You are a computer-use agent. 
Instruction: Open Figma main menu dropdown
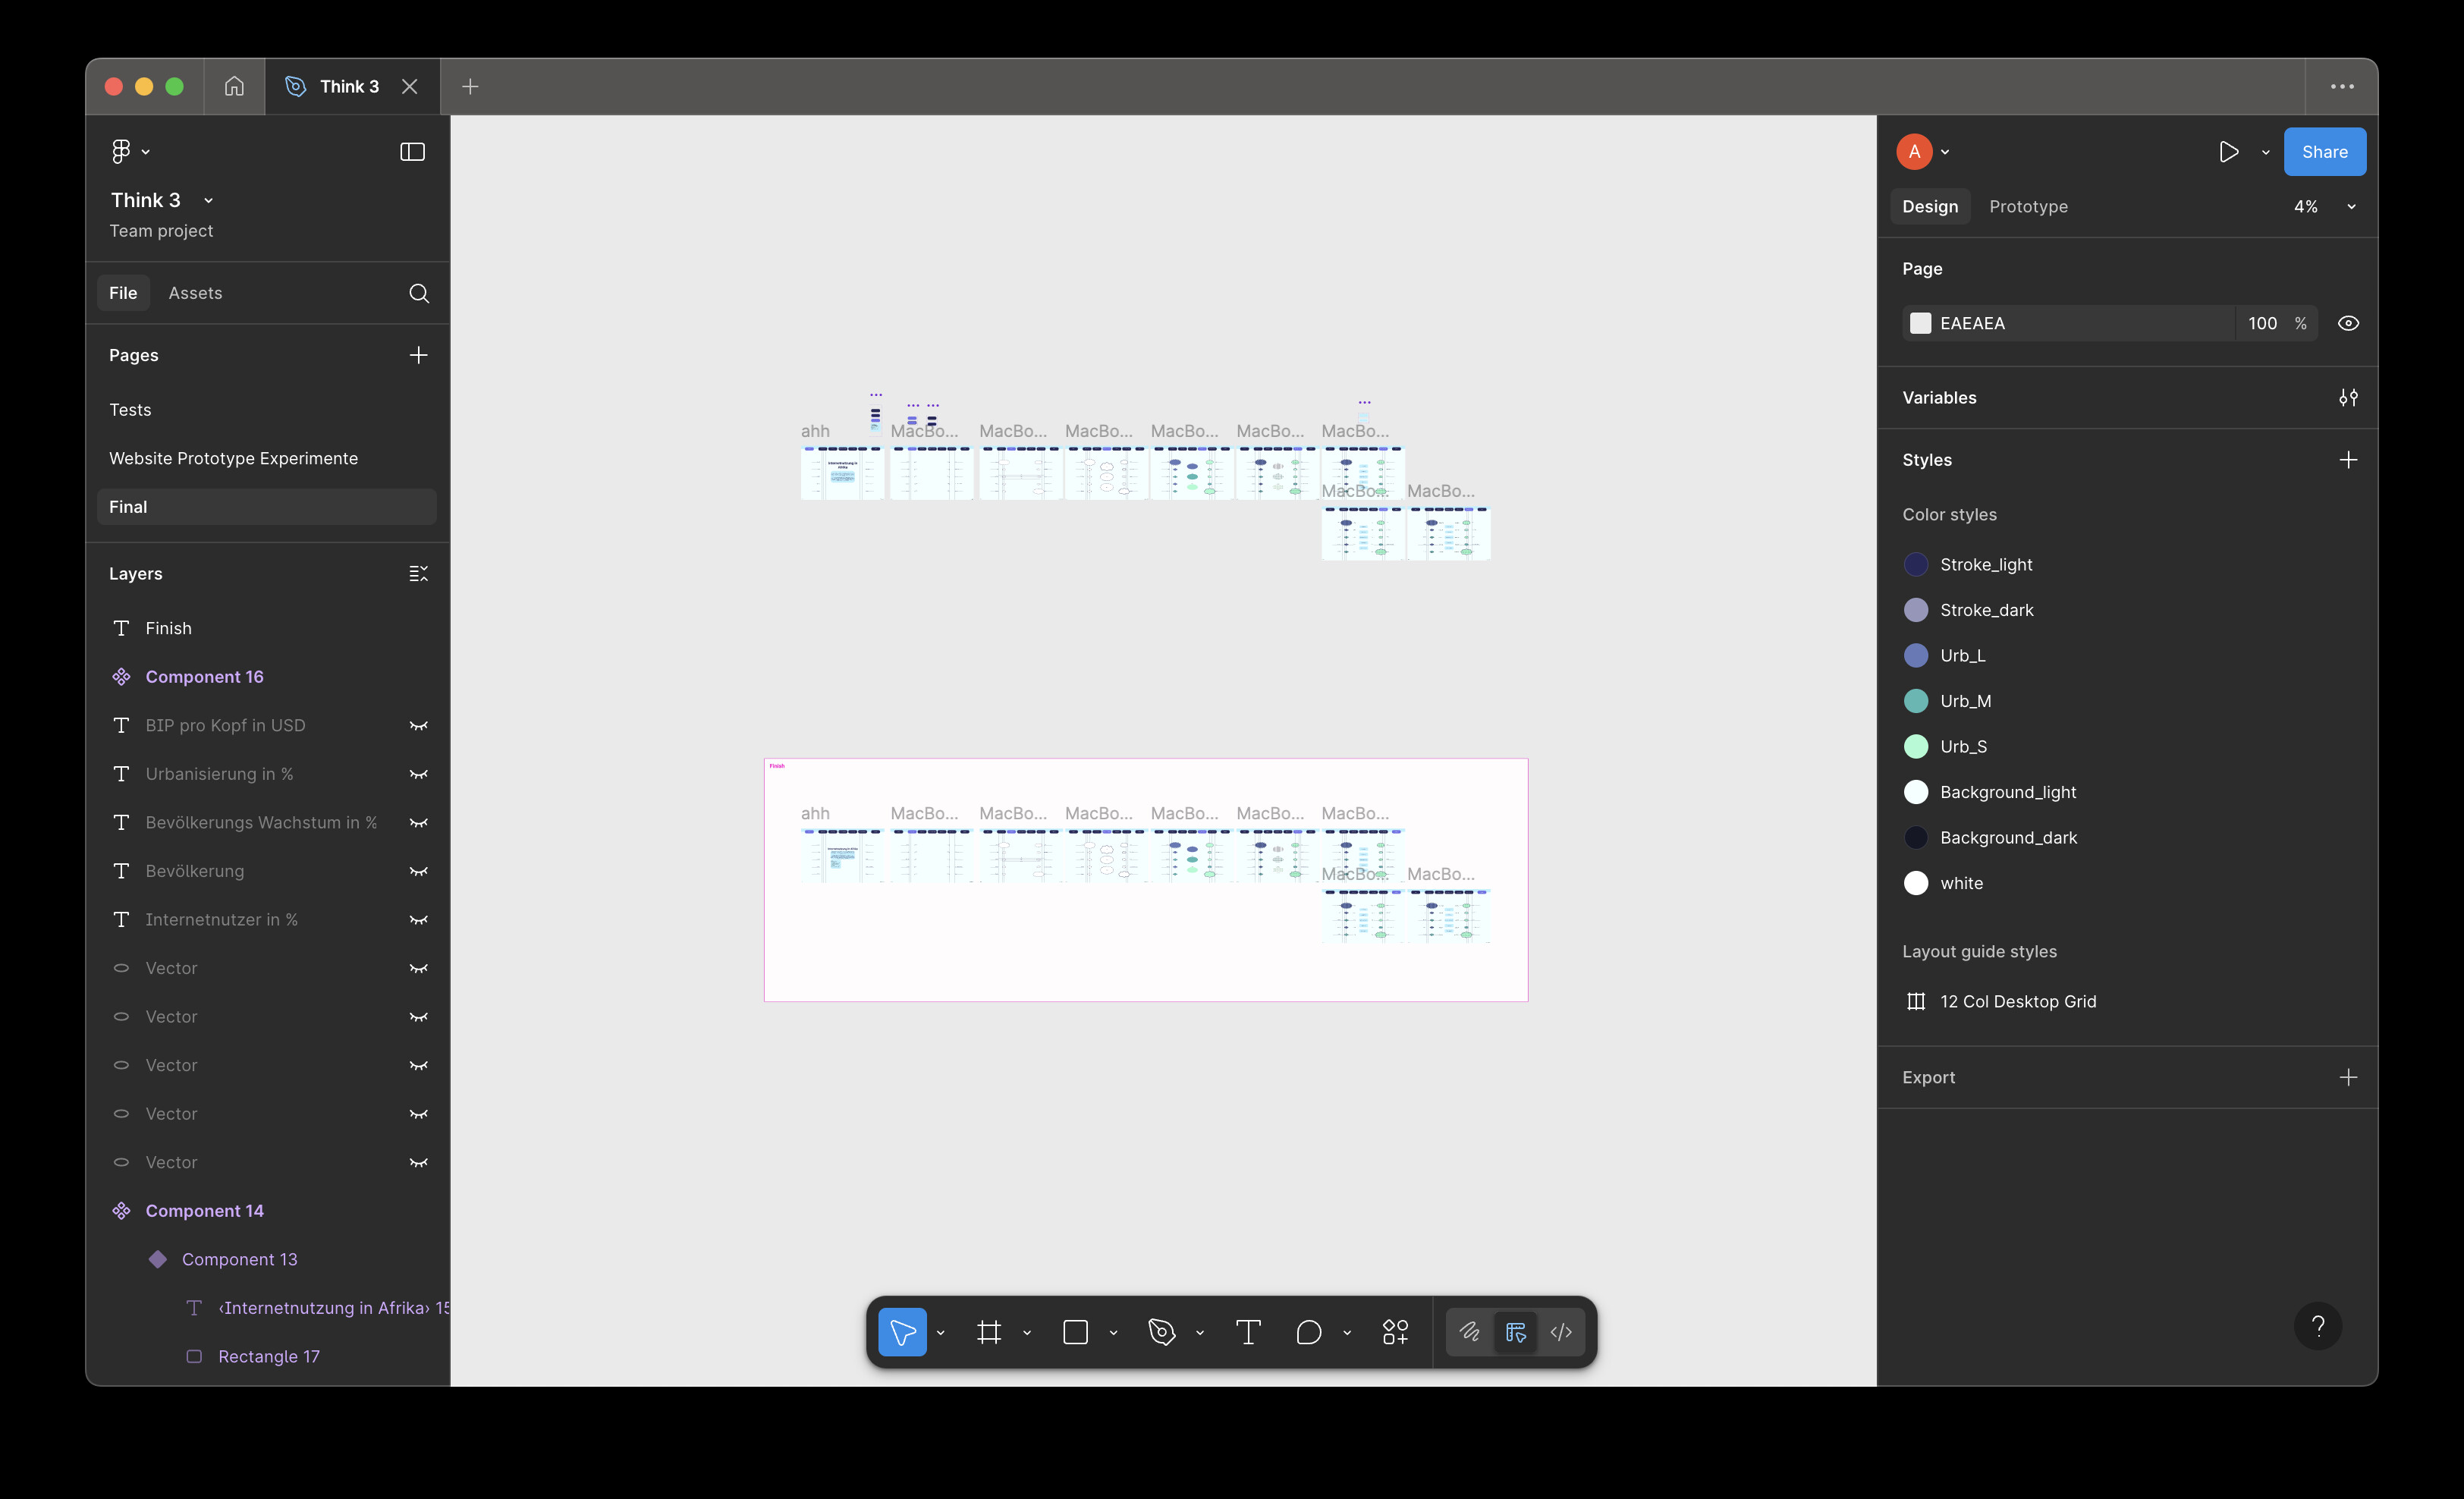coord(130,151)
